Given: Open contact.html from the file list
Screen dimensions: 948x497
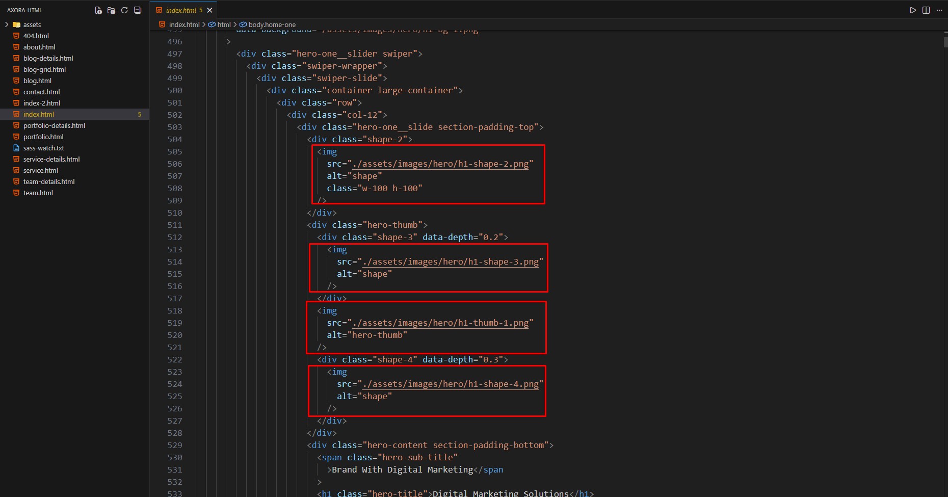Looking at the screenshot, I should (x=41, y=92).
